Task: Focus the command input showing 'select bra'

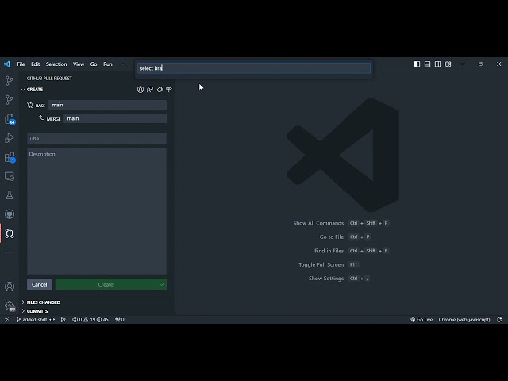Action: click(254, 68)
